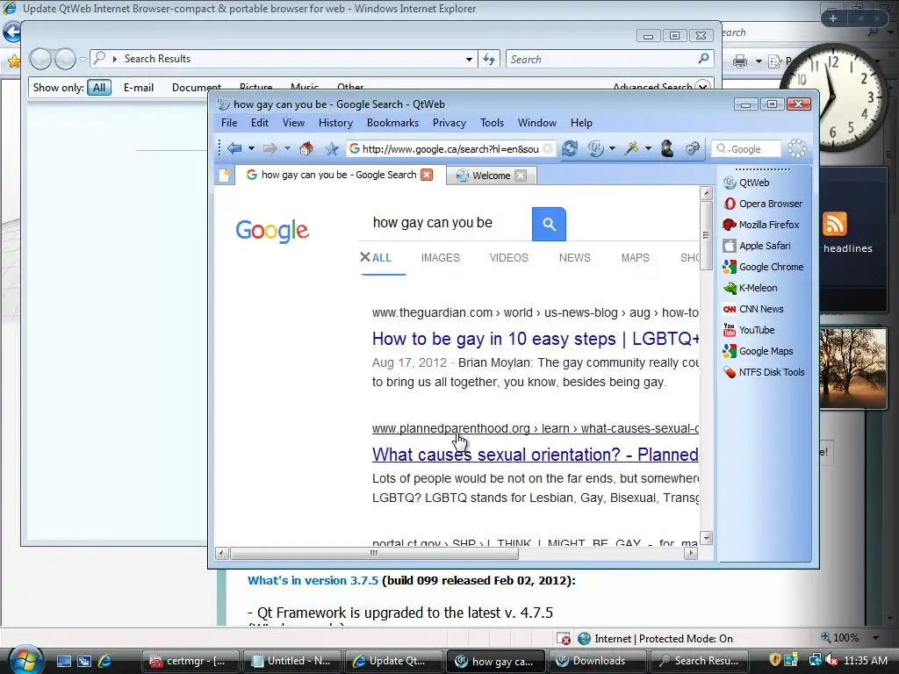Open dropdown next to QtWeb logo icon
899x674 pixels.
pyautogui.click(x=612, y=149)
